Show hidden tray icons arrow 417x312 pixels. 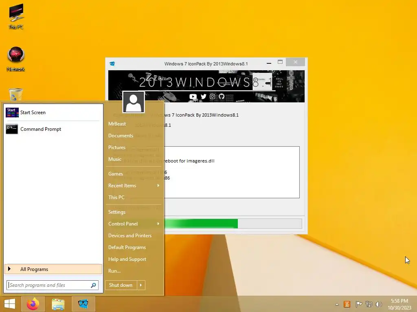click(x=337, y=304)
